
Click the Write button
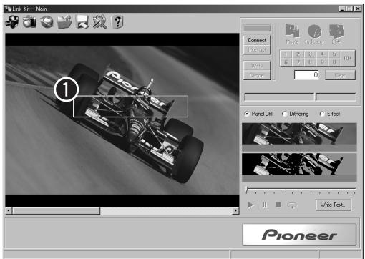point(257,66)
